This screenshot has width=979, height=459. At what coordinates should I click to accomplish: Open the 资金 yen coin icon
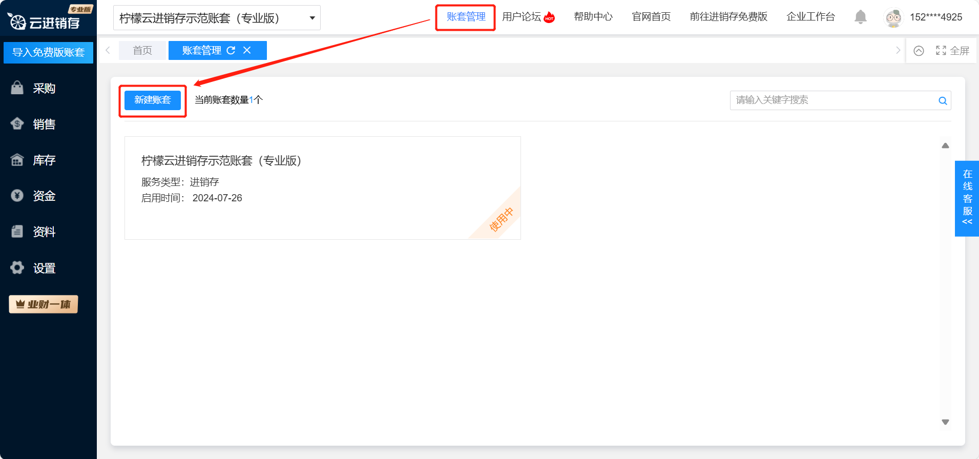17,196
